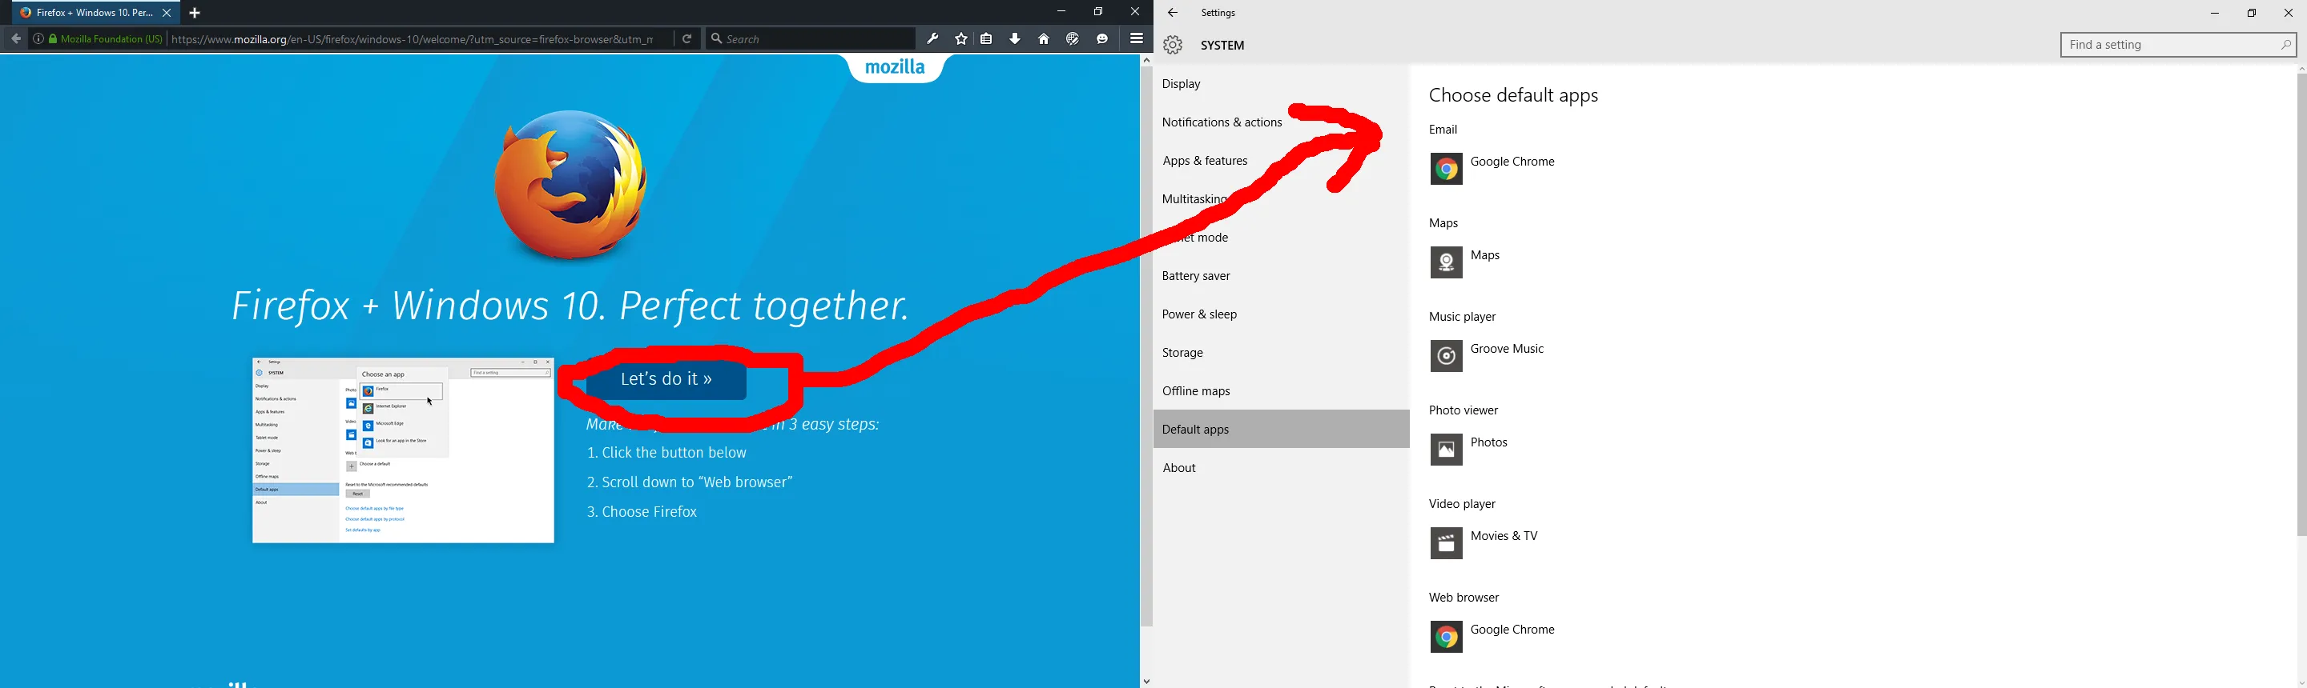Click the "1. Click the button below" step

coord(667,453)
